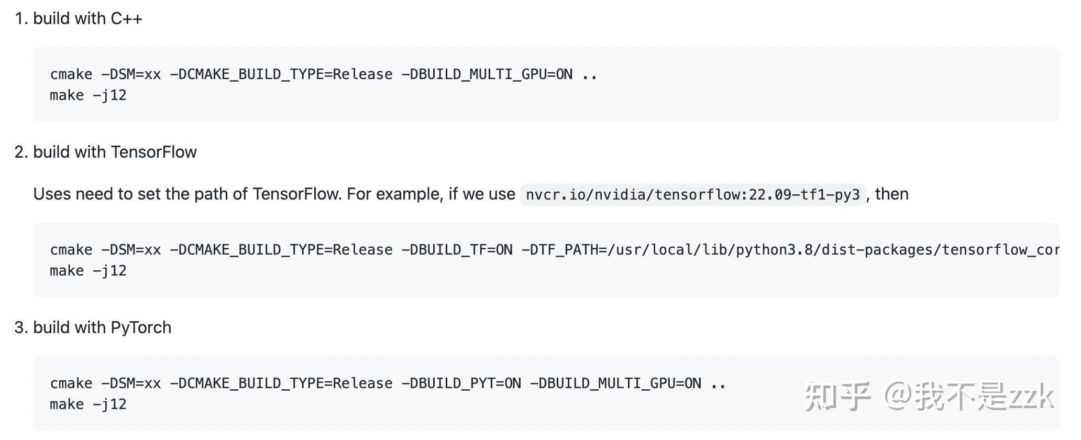Screen dimensions: 1081x440
Task: Click the @我不是zzk username watermark
Action: click(x=968, y=396)
